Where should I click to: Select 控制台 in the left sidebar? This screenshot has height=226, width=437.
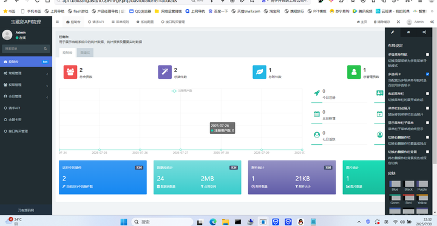click(x=26, y=62)
